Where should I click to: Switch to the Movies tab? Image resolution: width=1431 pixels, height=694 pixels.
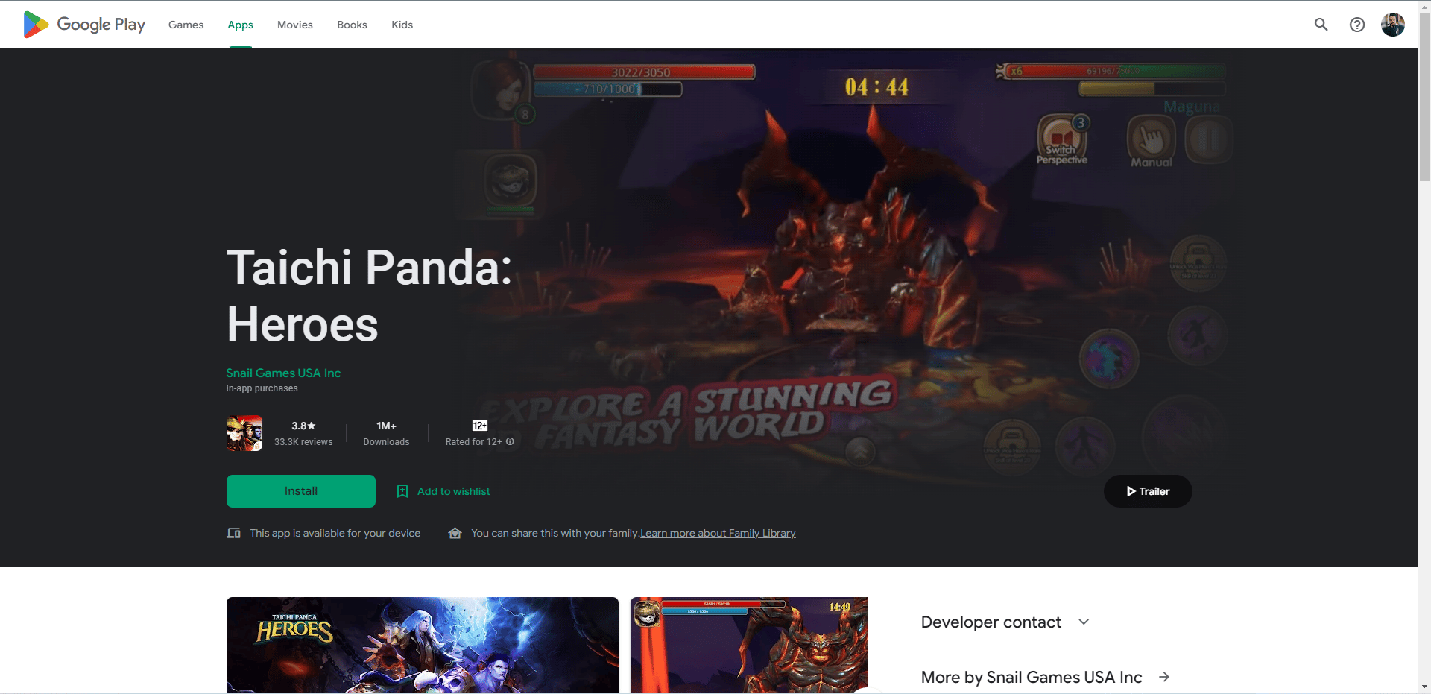[x=295, y=25]
